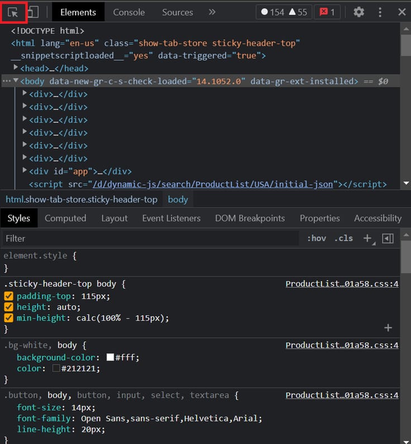Click the white background-color swatch
411x444 pixels.
click(110, 358)
